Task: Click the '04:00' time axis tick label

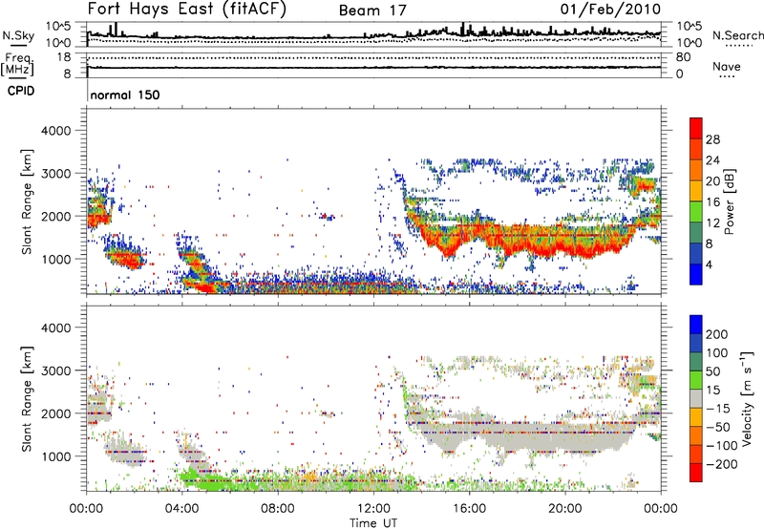Action: [x=181, y=509]
